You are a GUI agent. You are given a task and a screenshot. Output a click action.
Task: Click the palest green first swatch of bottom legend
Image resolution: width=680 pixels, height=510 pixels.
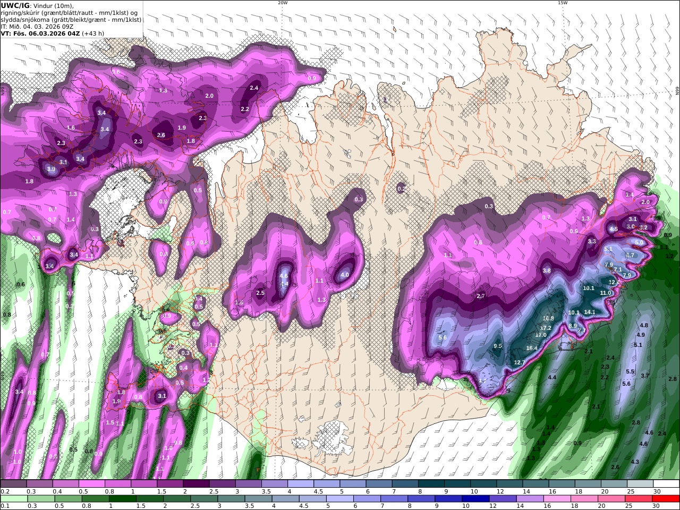[x=13, y=499]
